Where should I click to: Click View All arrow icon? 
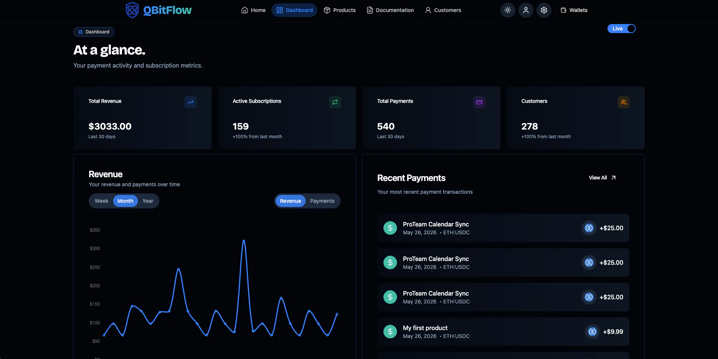pos(613,178)
